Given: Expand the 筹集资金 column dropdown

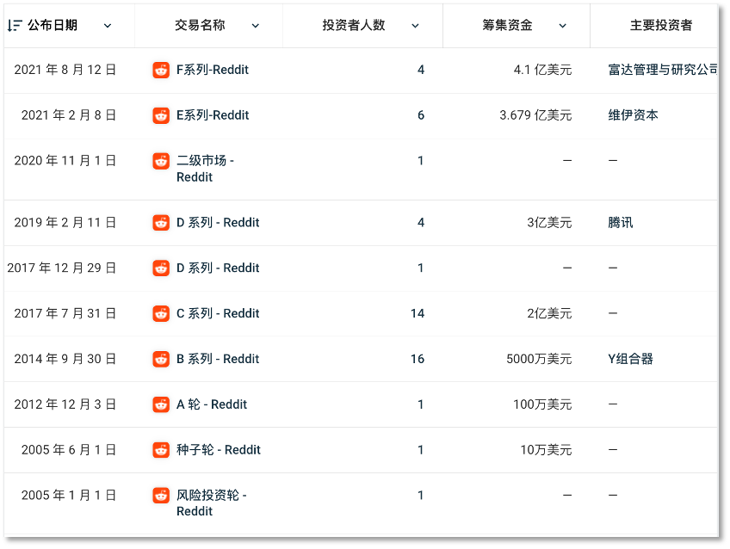Looking at the screenshot, I should 563,26.
